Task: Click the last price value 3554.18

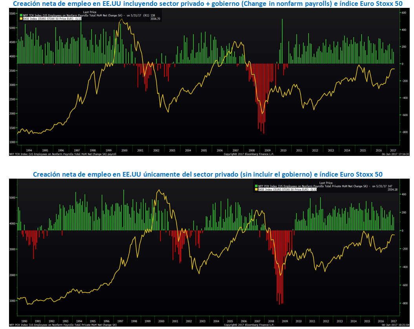Action: pyautogui.click(x=392, y=190)
